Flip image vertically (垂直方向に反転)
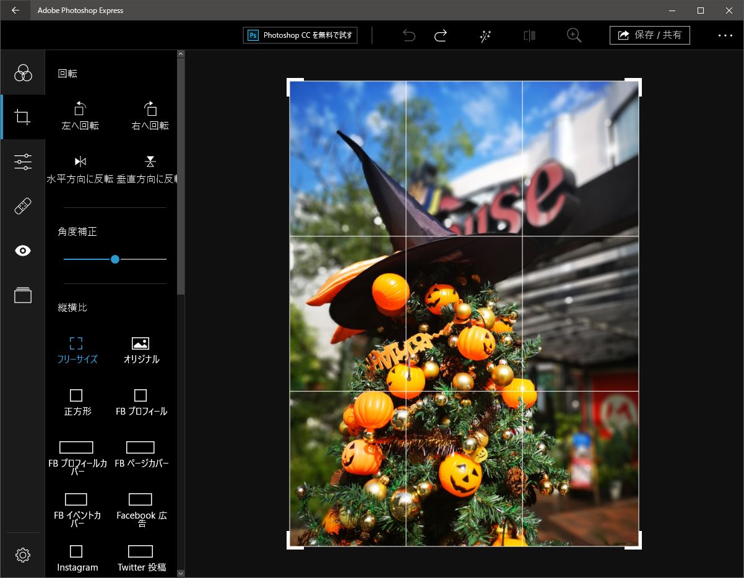744x578 pixels. [149, 169]
